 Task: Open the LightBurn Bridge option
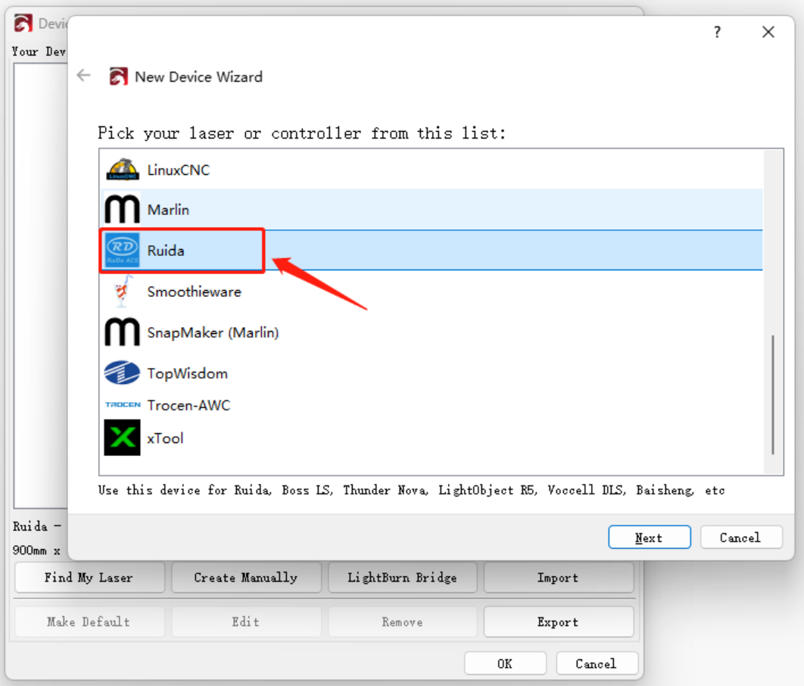click(x=402, y=577)
